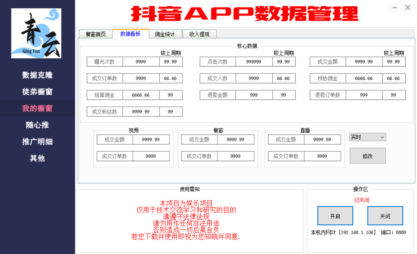417x254 pixels.
Task: Edit the 成交粉丝数 change field 99
Action: click(x=170, y=112)
